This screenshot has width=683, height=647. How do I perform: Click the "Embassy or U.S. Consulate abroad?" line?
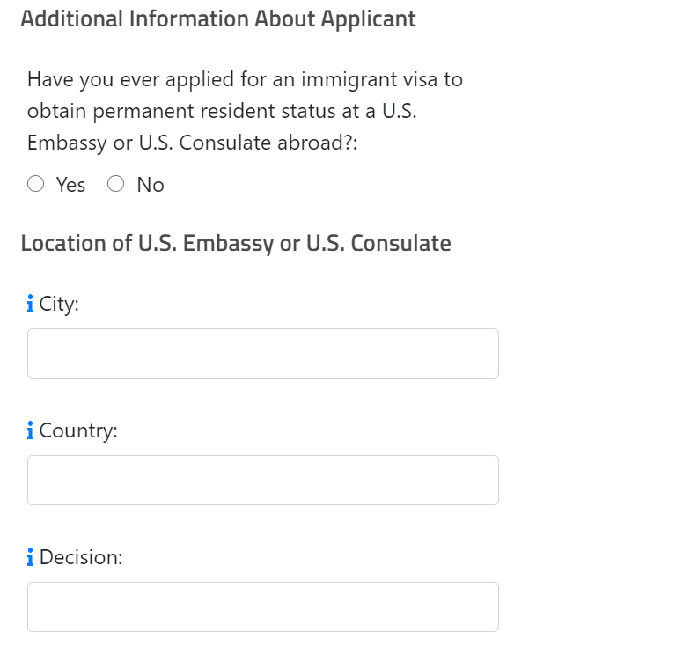(x=192, y=143)
